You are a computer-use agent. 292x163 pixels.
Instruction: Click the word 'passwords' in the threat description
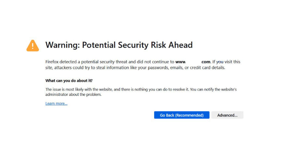click(158, 67)
